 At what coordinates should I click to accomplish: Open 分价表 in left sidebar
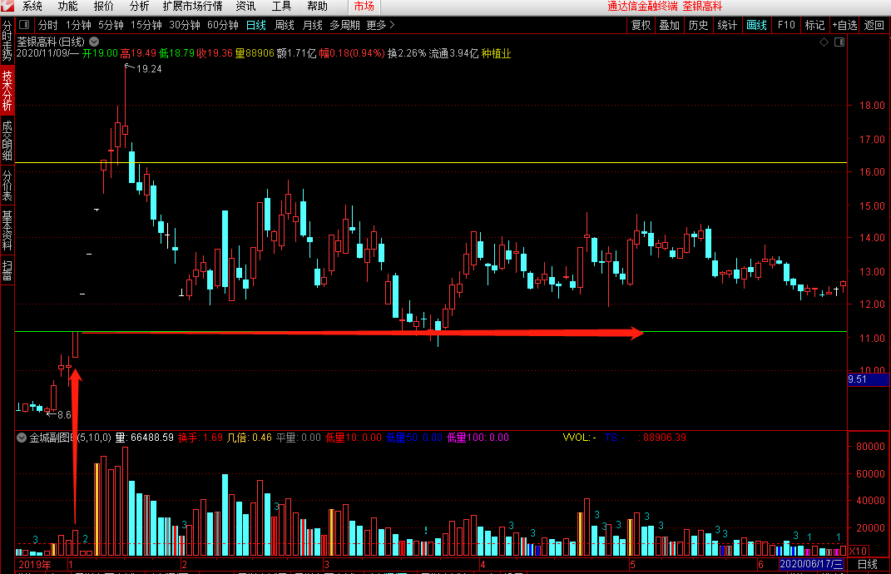click(x=7, y=186)
